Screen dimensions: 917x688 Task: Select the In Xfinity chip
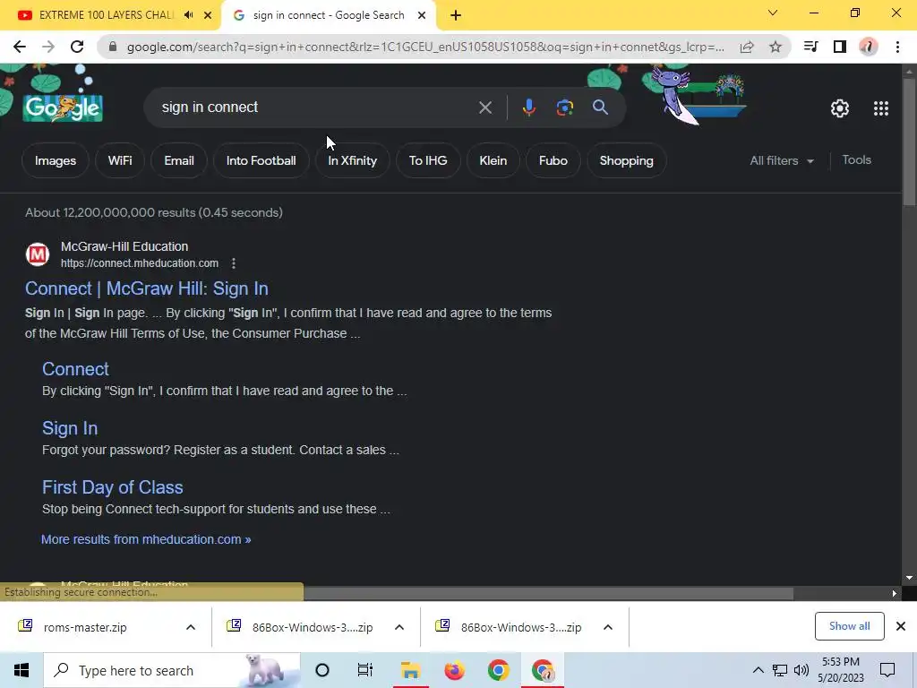click(352, 161)
